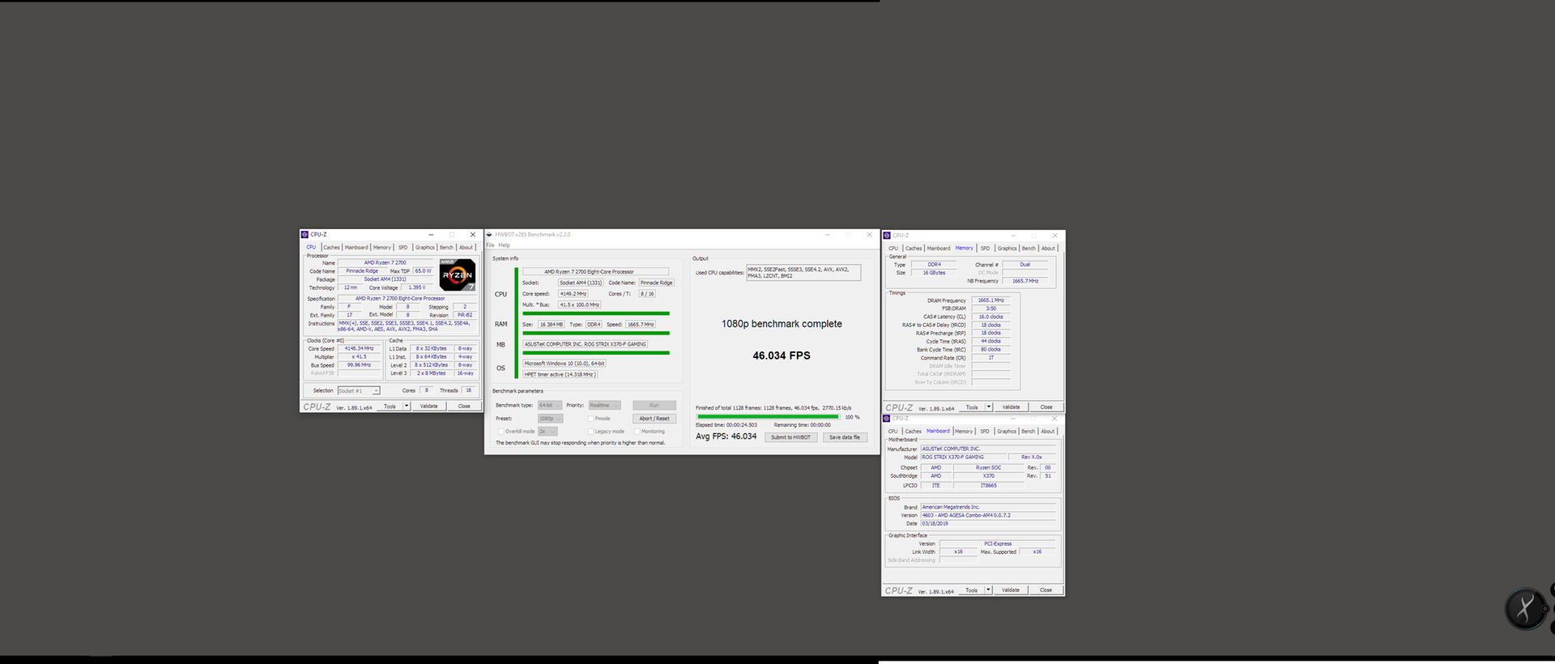Click the BIOS Date 03/18/2019 value
Viewport: 1555px width, 664px height.
988,524
